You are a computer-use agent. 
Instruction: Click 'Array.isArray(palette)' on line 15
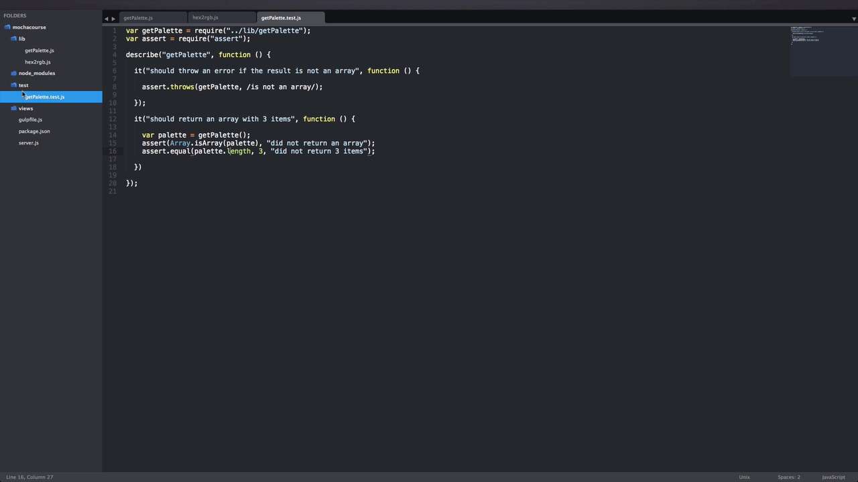[x=214, y=143]
